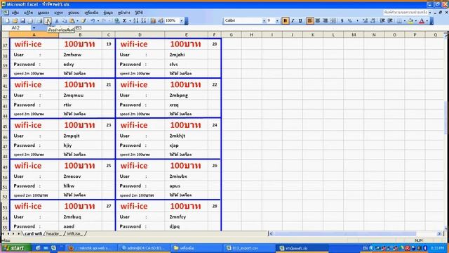This screenshot has height=253, width=449.
Task: Click the scroll-right arrow of horizontal scrollbar
Action: click(x=439, y=234)
